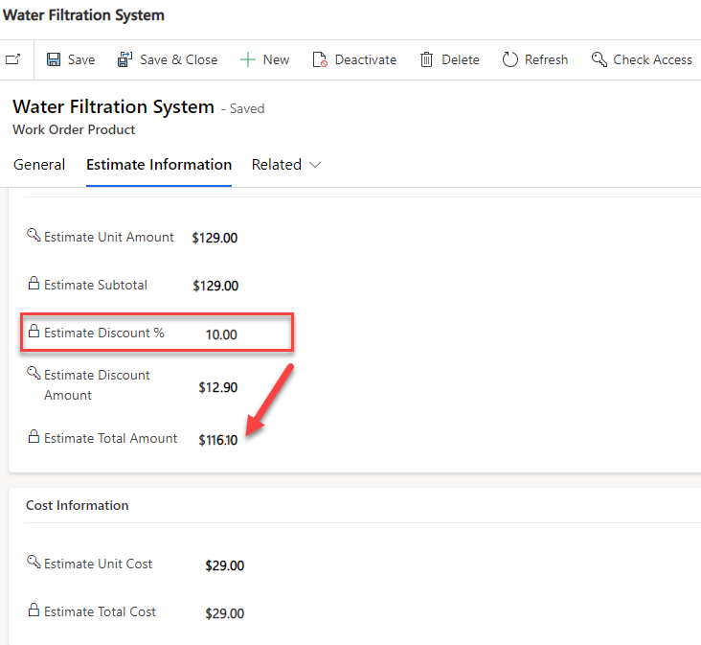This screenshot has width=701, height=645.
Task: Deactivate this record
Action: click(354, 59)
